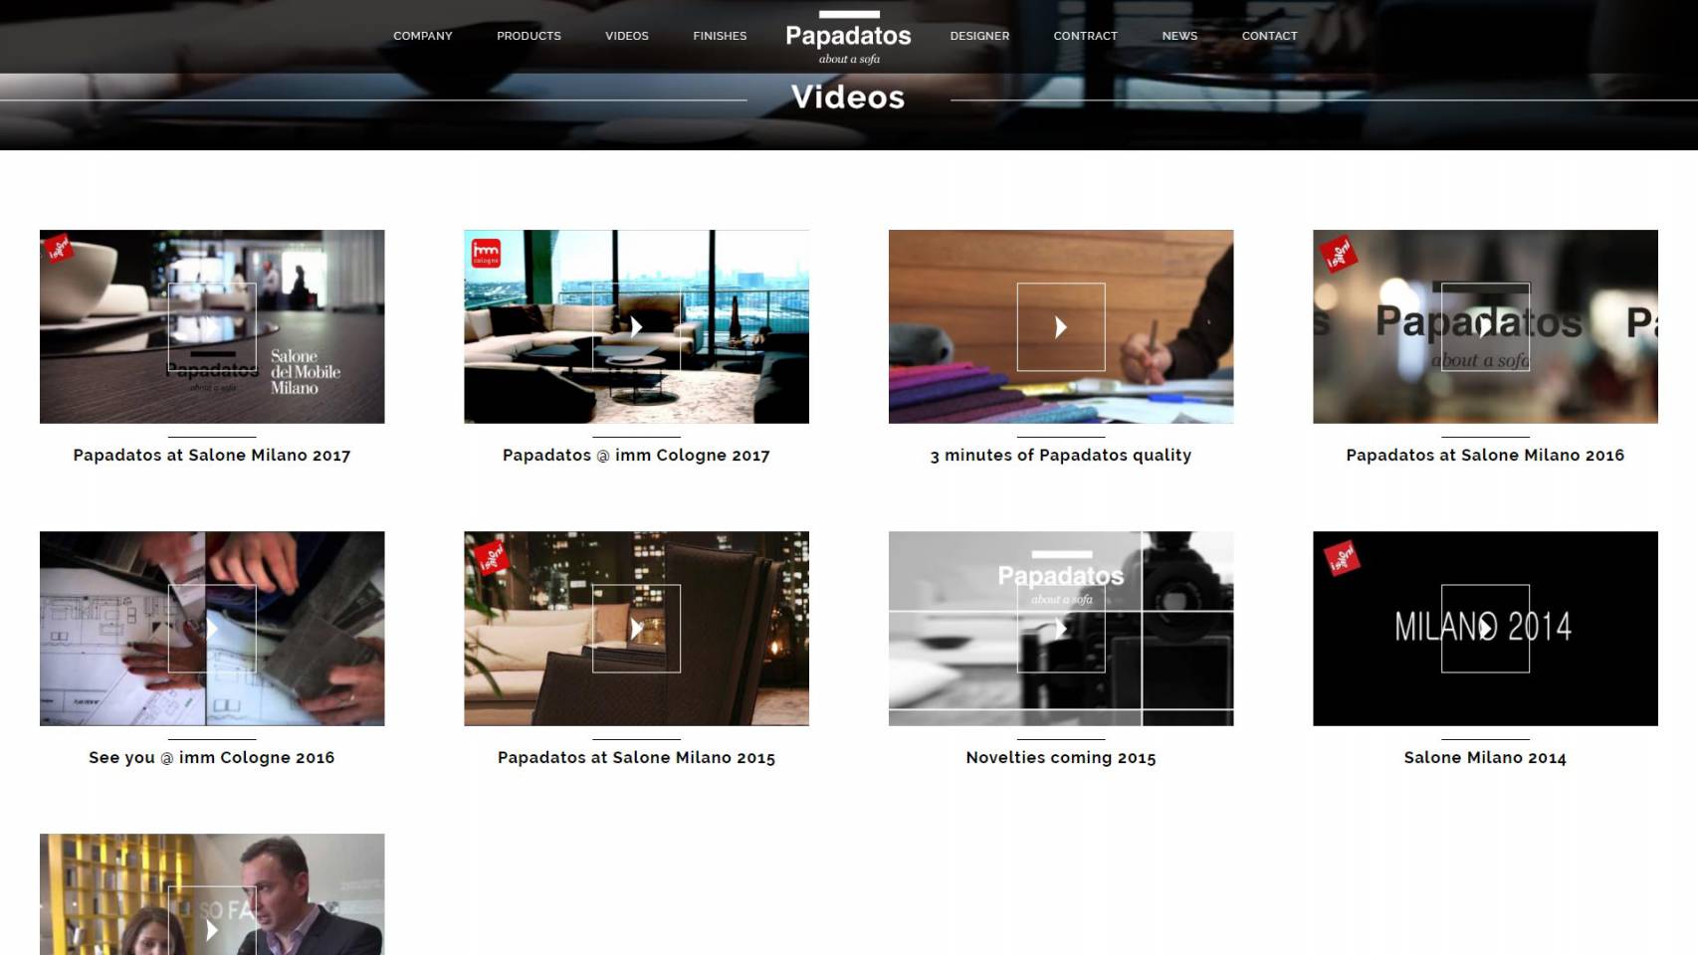1698x955 pixels.
Task: Play the Salone Milano 2016 video
Action: pos(1485,326)
